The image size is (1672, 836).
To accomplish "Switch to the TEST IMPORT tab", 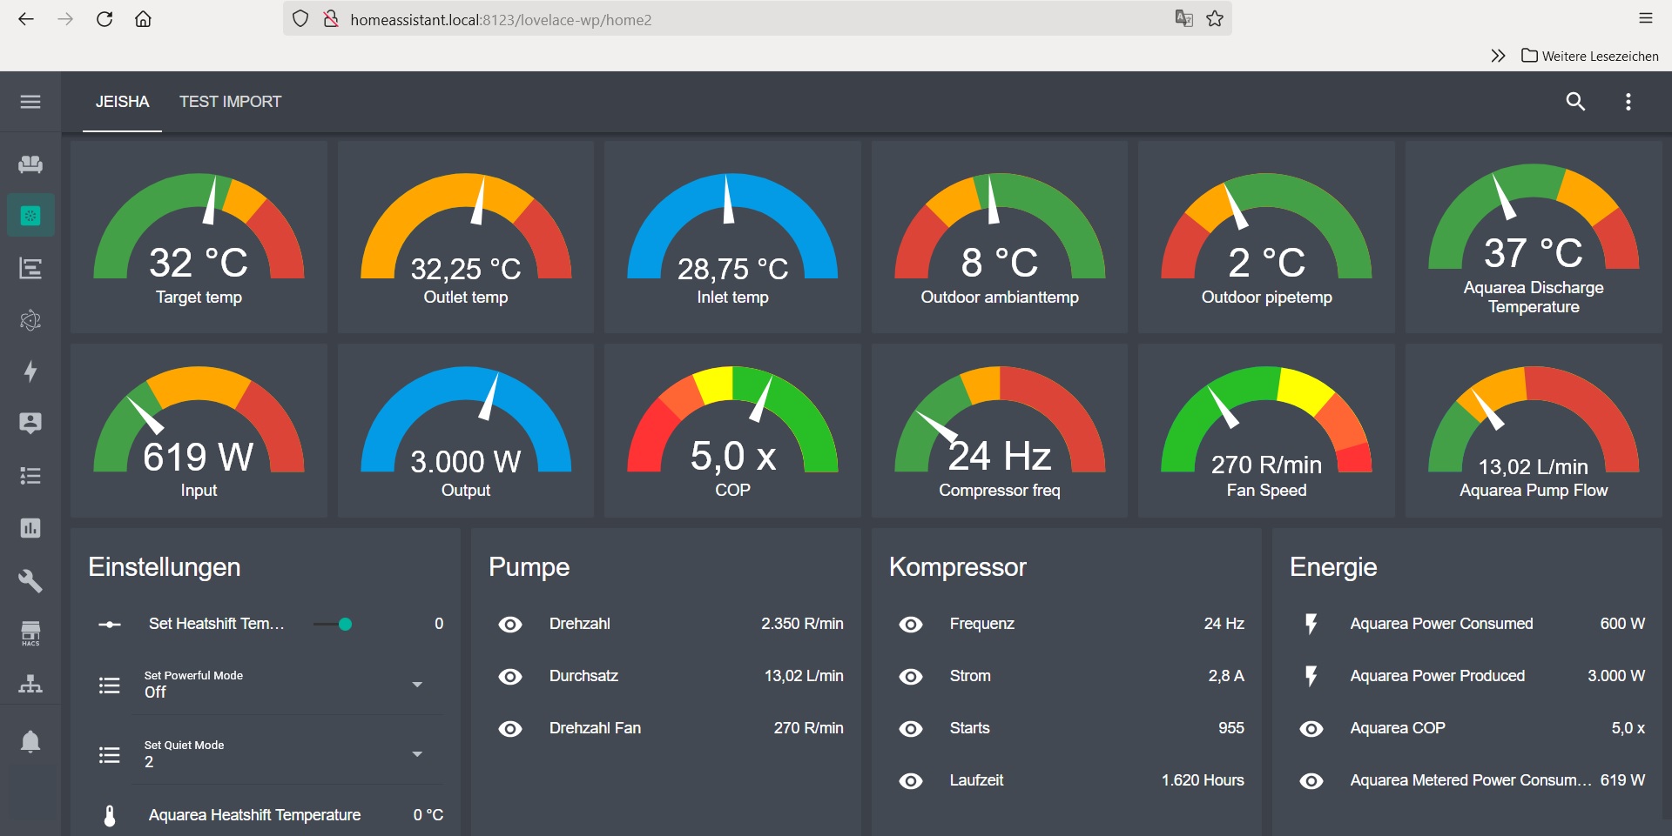I will (x=231, y=102).
